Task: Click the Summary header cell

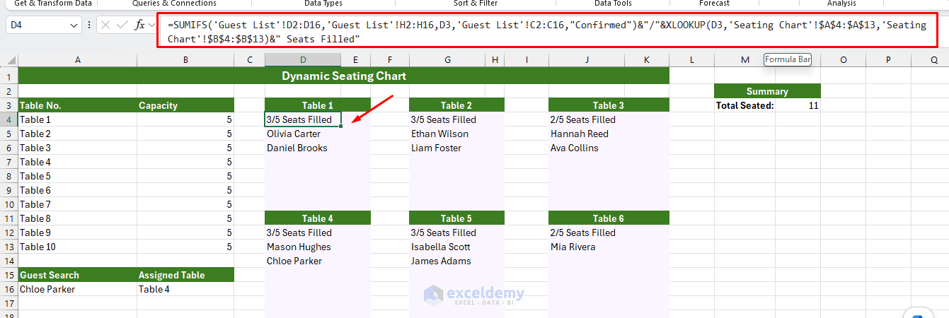Action: [767, 92]
